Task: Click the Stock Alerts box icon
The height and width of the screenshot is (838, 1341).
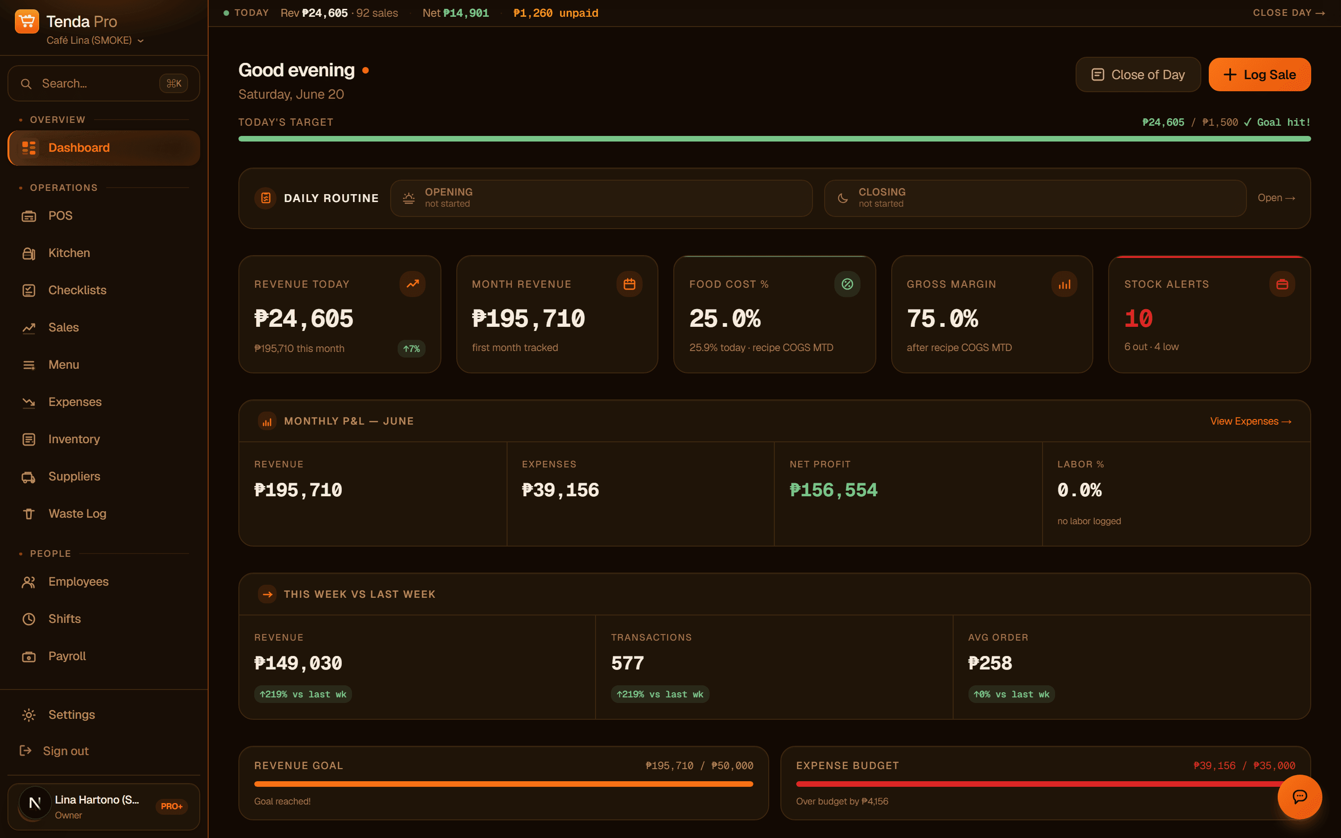Action: point(1282,284)
